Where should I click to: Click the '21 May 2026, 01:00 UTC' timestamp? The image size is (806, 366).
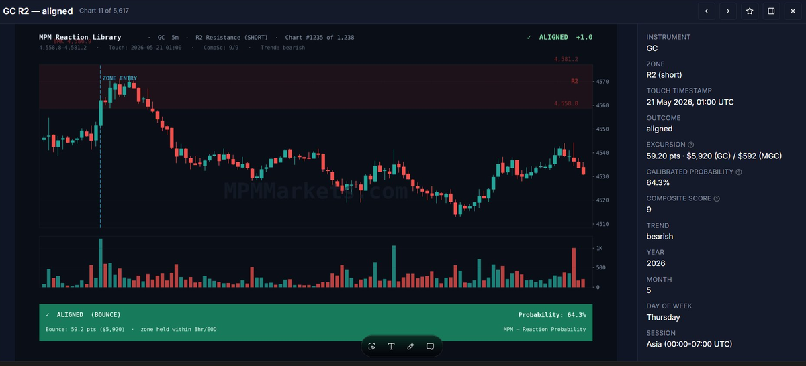click(x=690, y=102)
